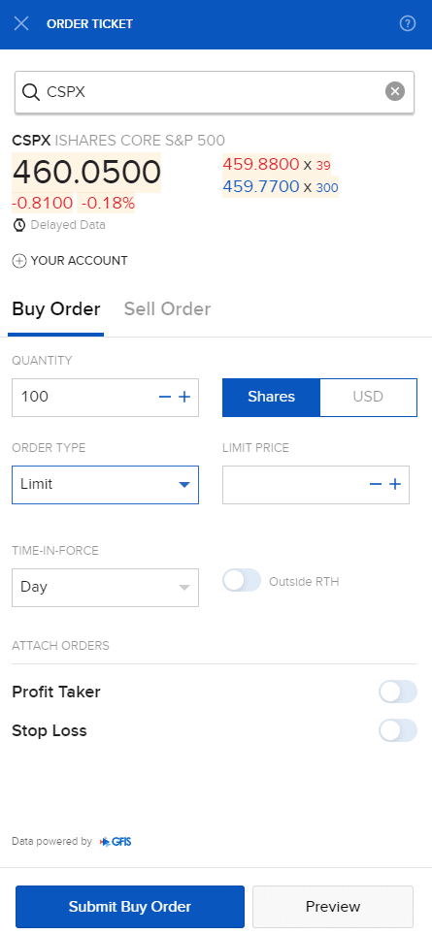Click the Preview button
The image size is (432, 934).
(x=333, y=907)
